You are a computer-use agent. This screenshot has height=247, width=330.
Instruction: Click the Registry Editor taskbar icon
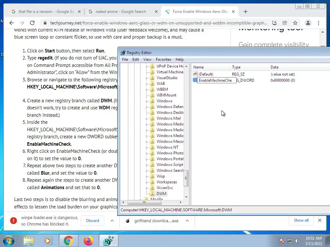click(109, 241)
